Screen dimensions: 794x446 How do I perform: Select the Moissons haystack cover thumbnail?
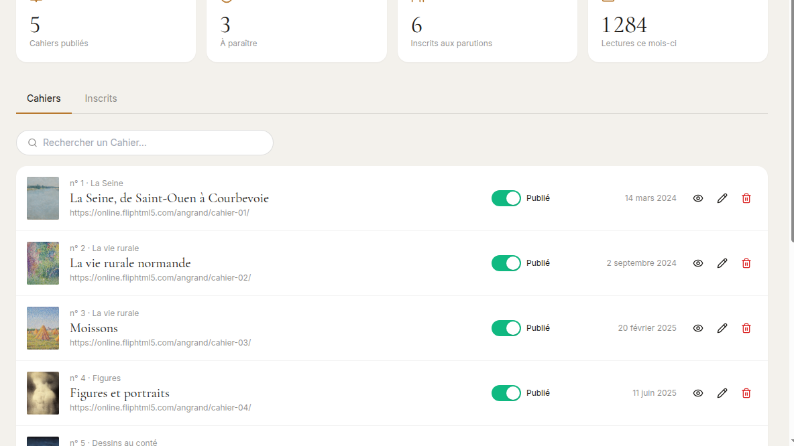[x=42, y=328]
